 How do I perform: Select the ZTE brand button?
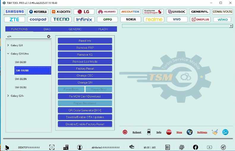coord(15,20)
